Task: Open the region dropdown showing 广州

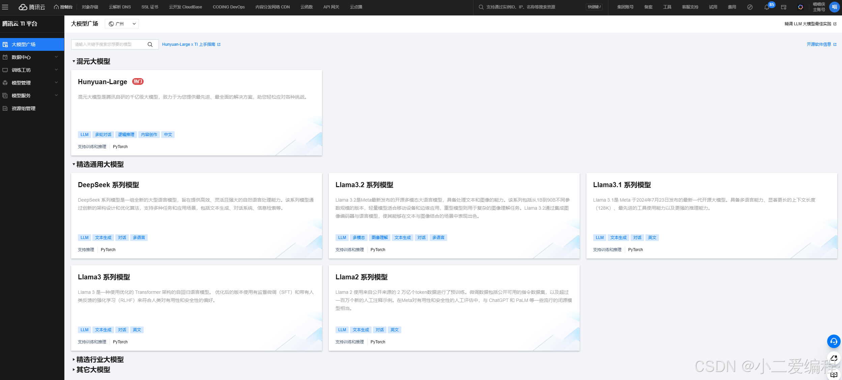Action: 122,24
